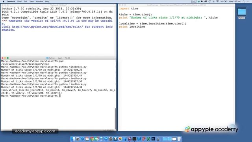252x142 pixels.
Task: Click the bell notification icon in menu bar
Action: 202,2
